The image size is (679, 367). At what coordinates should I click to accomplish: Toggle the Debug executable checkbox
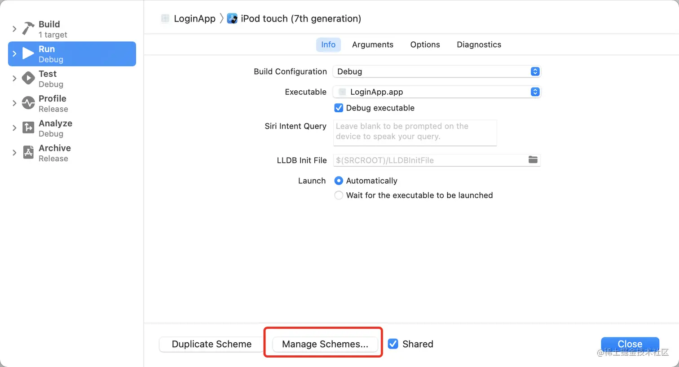[339, 108]
